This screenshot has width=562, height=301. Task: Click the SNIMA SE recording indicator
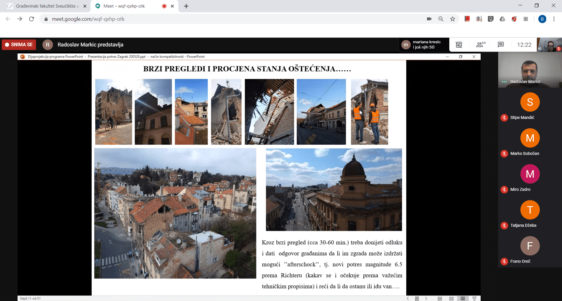pyautogui.click(x=19, y=45)
